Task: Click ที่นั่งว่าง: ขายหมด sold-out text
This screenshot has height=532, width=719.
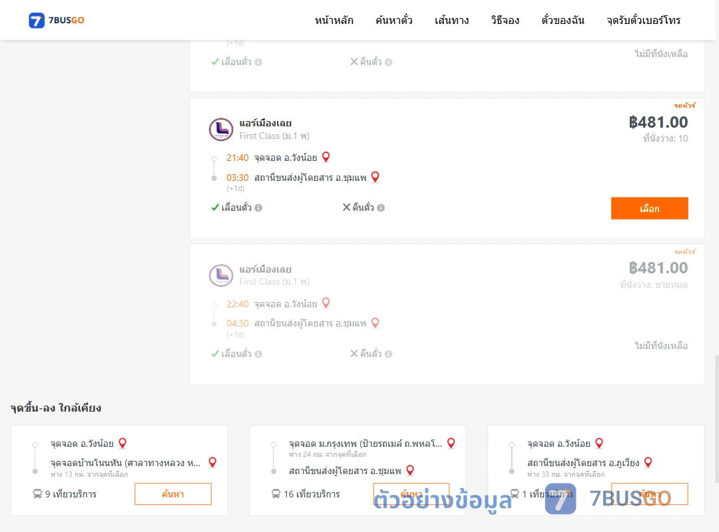Action: pyautogui.click(x=654, y=285)
